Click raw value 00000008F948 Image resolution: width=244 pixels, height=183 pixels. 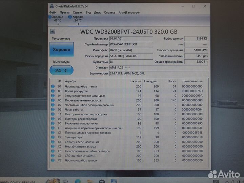[x=192, y=133]
